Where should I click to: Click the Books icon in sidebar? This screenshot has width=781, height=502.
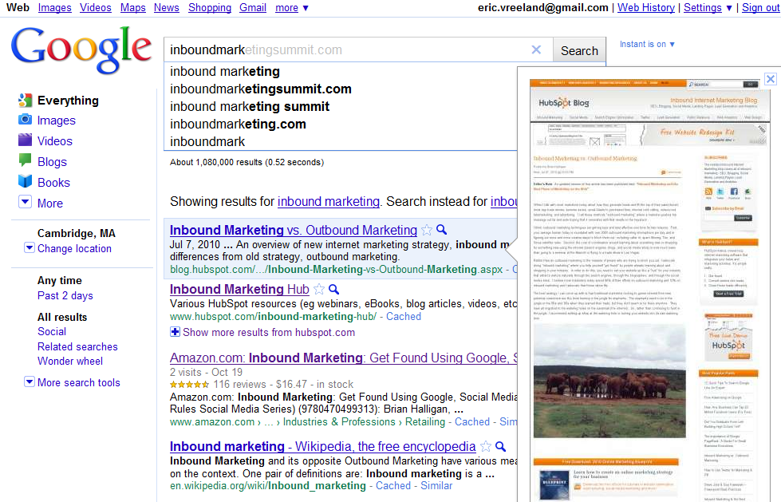click(25, 181)
